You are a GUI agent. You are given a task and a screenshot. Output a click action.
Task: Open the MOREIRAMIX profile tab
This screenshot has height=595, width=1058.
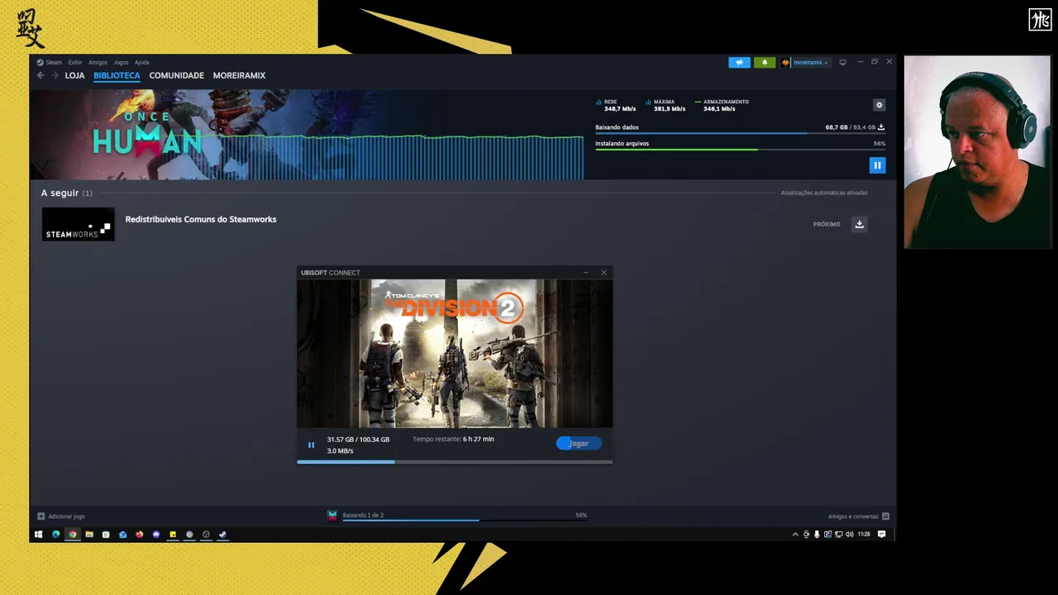click(x=239, y=75)
